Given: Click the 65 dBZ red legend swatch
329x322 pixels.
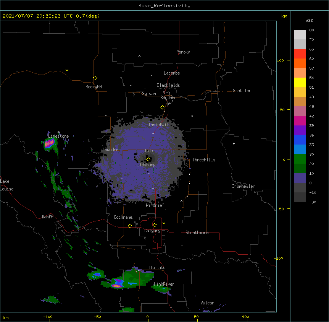Looking at the screenshot, I should coord(300,54).
